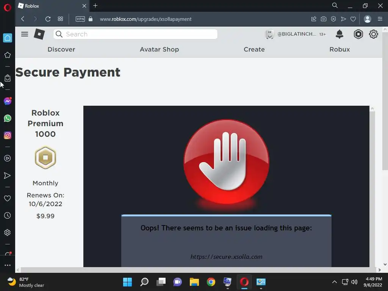
Task: Click the page vertical scrollbar thumb
Action: pyautogui.click(x=385, y=100)
